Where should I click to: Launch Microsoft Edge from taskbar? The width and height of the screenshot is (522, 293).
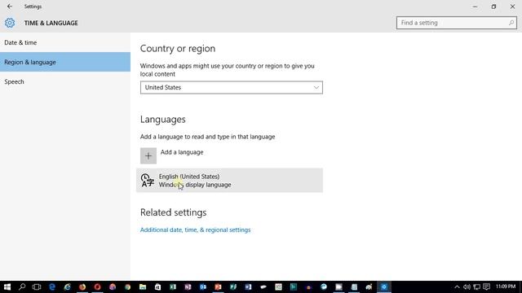(x=52, y=286)
